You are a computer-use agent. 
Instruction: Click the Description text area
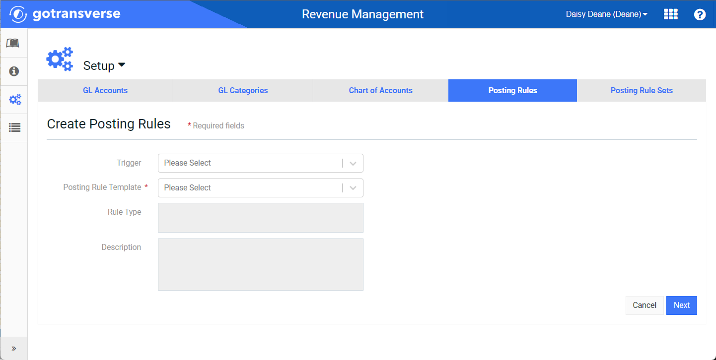point(261,265)
